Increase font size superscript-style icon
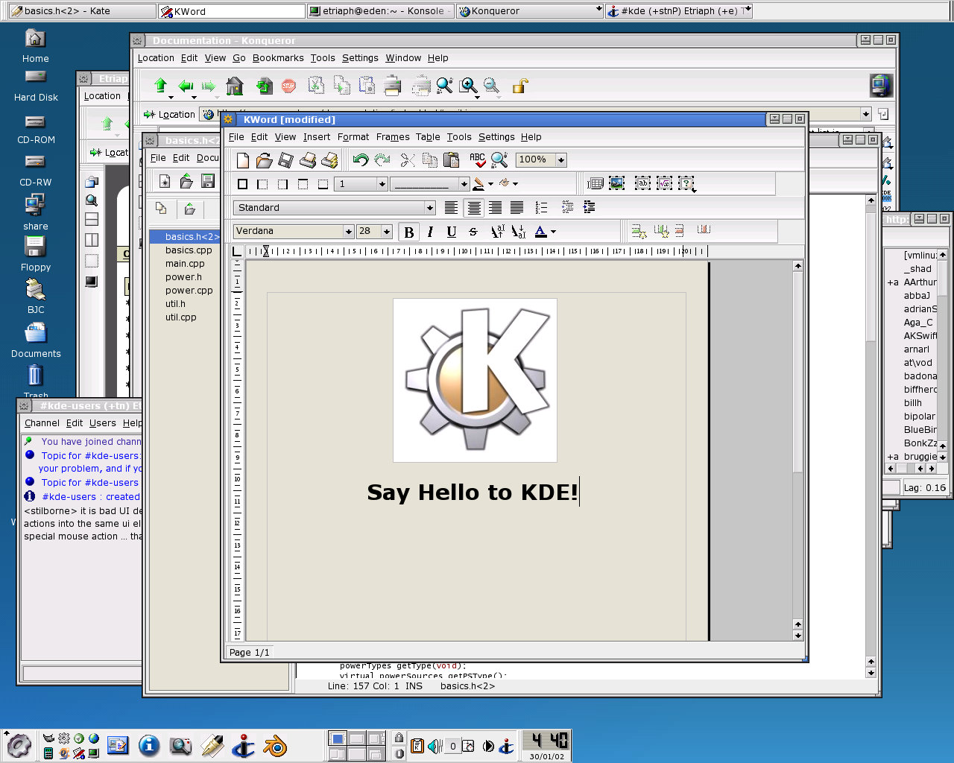 497,232
